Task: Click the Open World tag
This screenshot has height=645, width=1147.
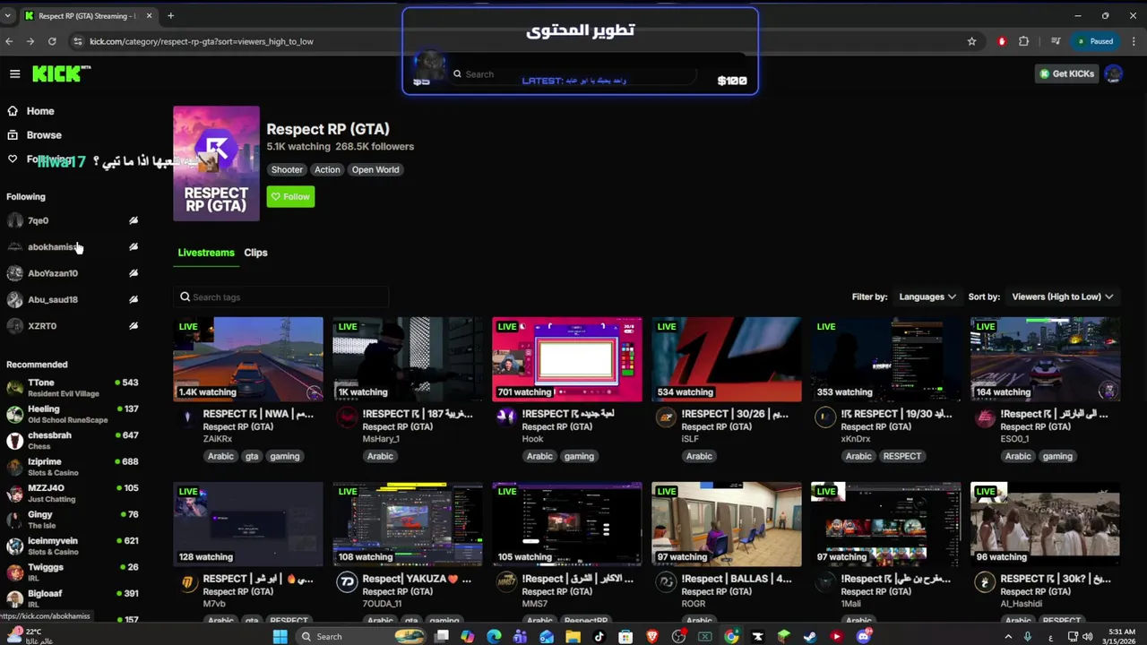Action: 375,169
